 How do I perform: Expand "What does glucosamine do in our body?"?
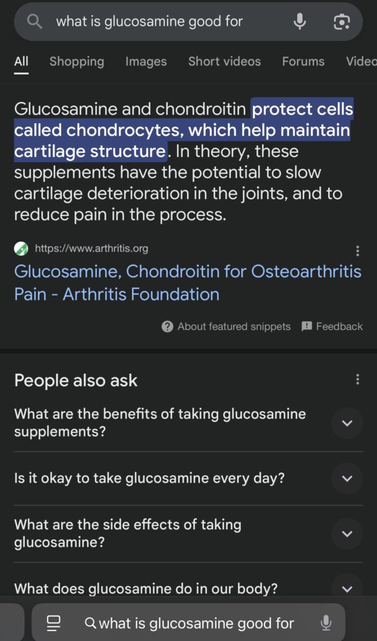click(347, 588)
